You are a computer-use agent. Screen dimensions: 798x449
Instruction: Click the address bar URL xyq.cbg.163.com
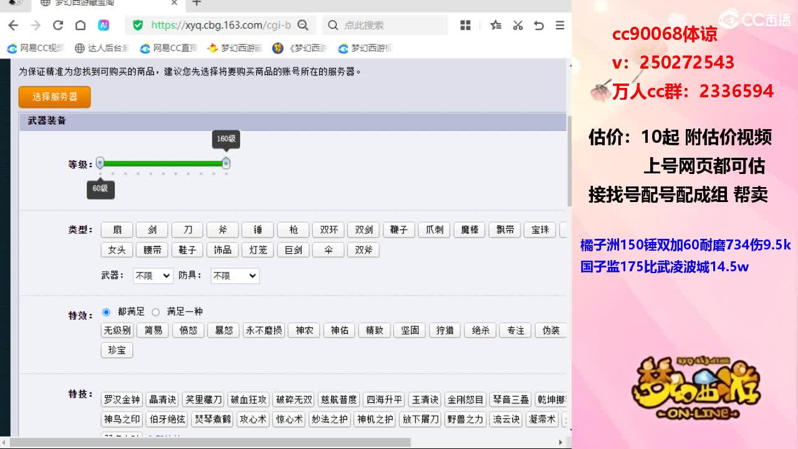[x=221, y=25]
